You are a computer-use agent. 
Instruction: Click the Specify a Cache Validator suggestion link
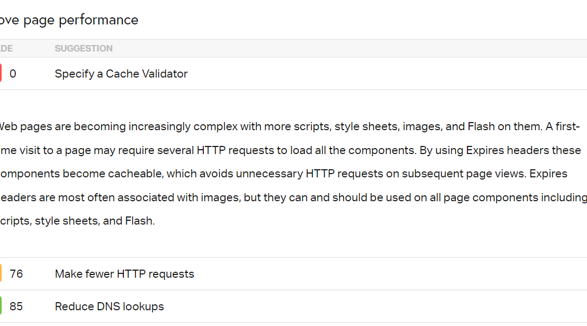pos(121,73)
